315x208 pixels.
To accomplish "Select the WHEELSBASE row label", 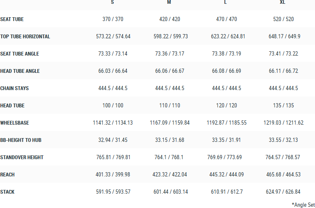I will (x=15, y=123).
